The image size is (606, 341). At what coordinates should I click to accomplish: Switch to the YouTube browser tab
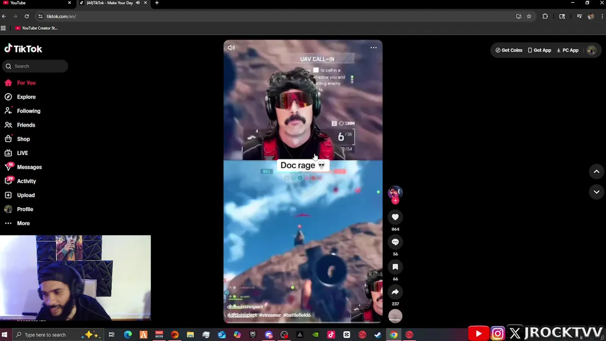(x=37, y=3)
